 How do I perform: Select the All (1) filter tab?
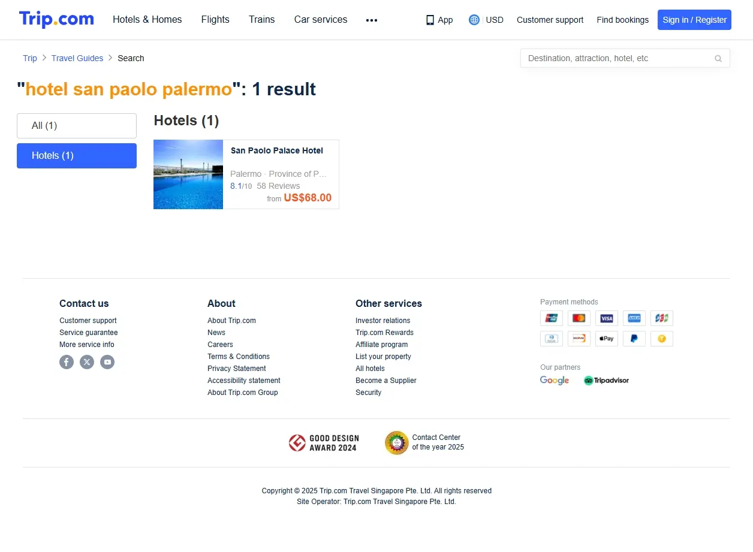point(77,126)
